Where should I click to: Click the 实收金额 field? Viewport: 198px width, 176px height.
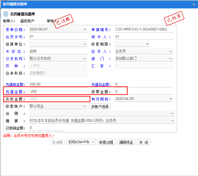[x=58, y=99]
